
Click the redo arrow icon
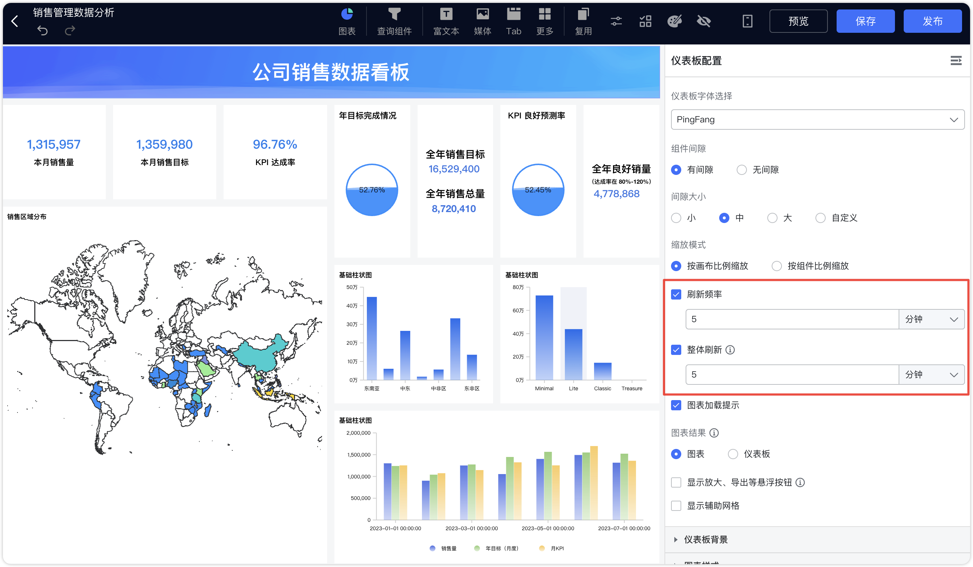coord(70,31)
